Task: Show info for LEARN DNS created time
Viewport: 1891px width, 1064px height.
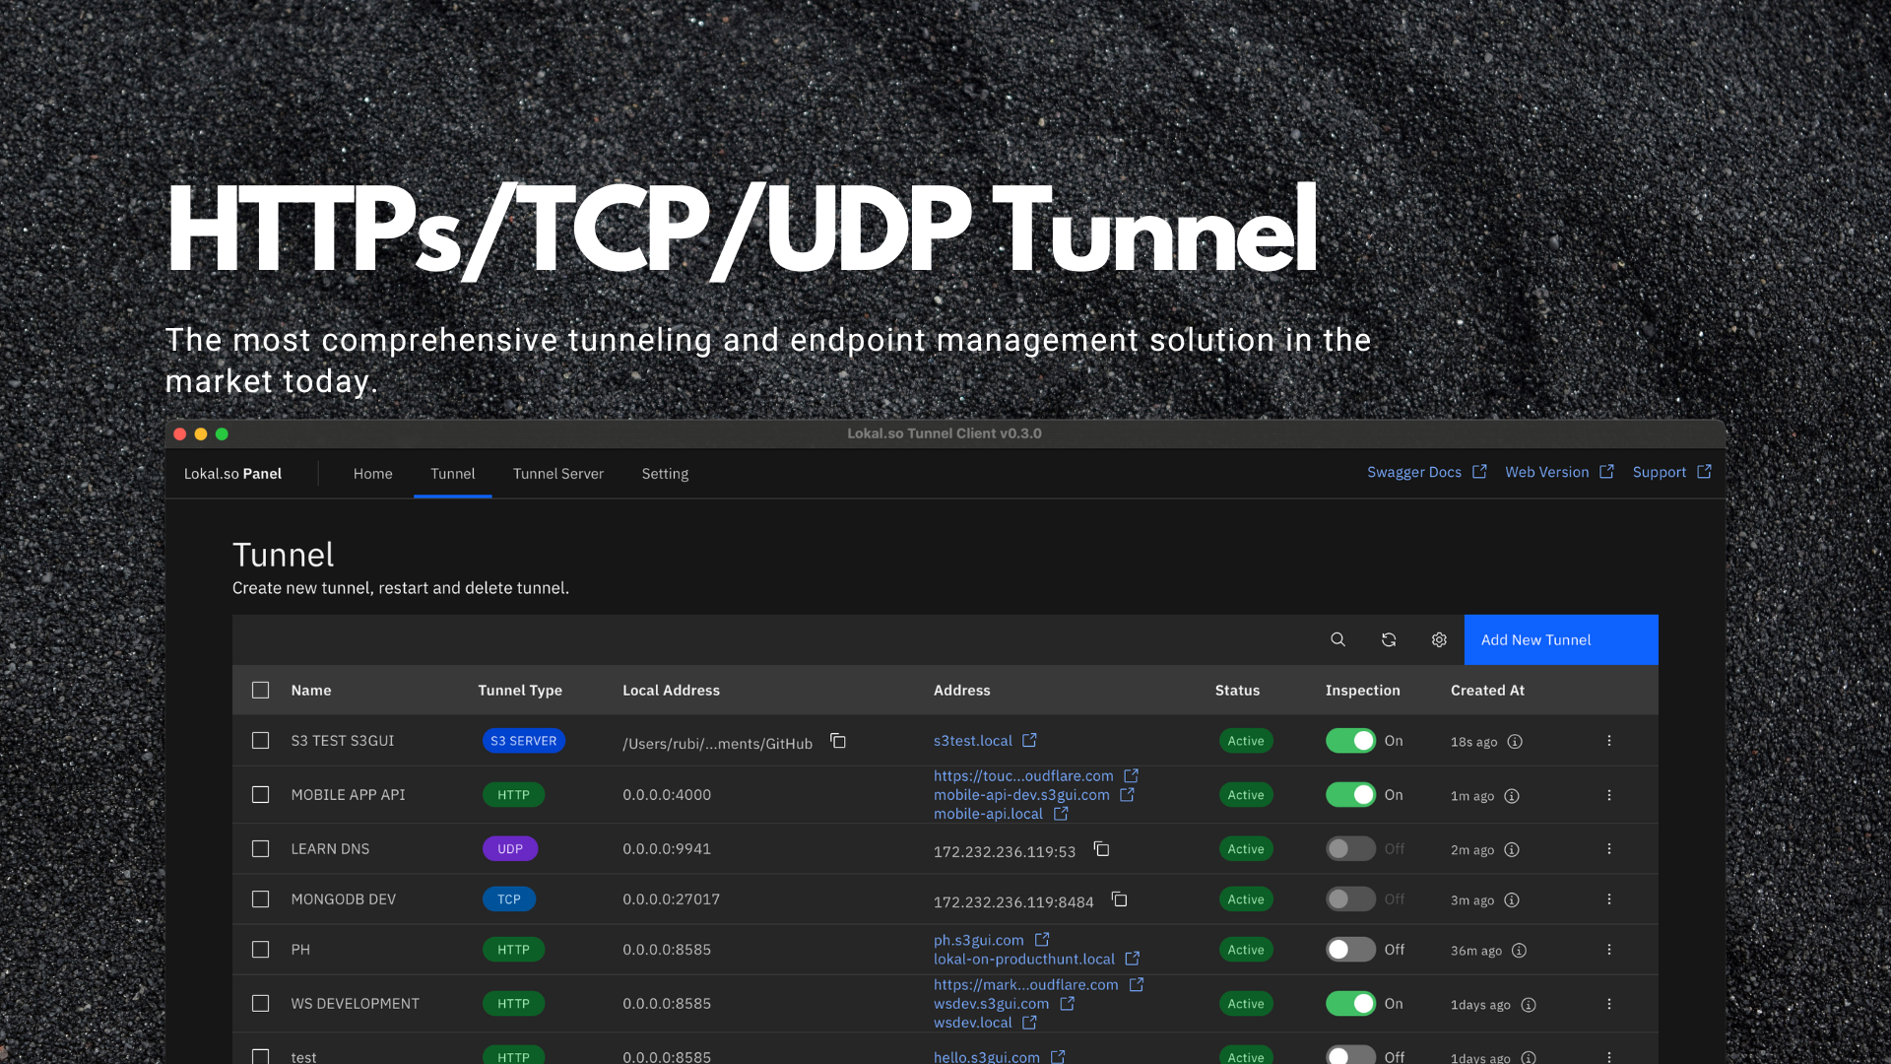Action: (1512, 849)
